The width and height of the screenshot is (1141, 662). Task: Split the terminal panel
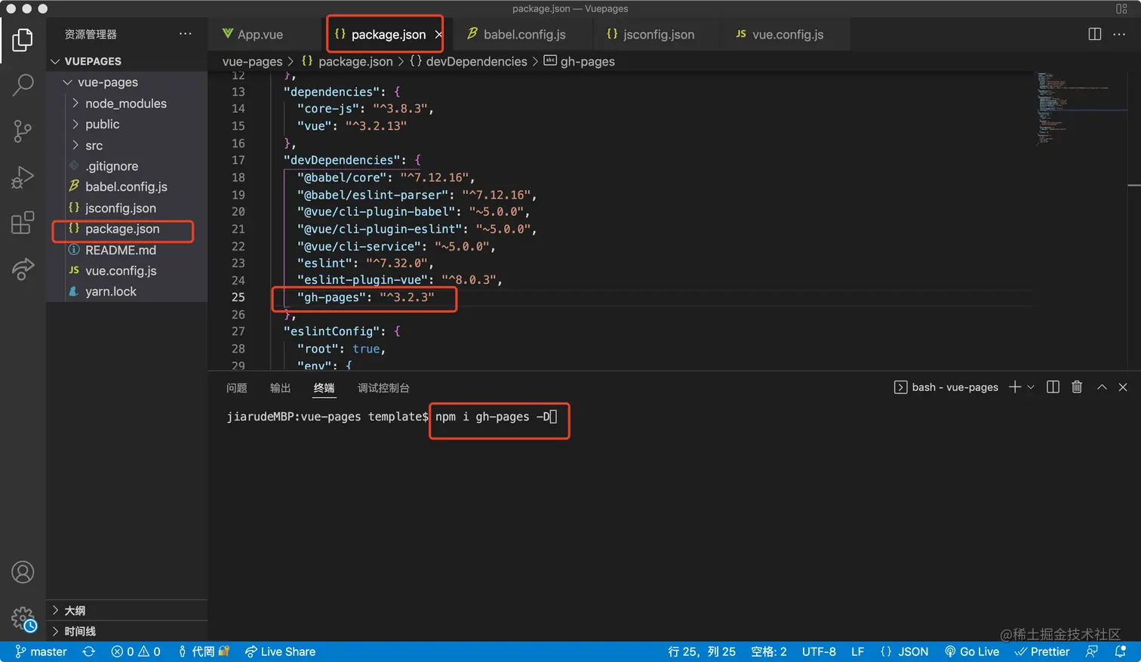point(1053,387)
